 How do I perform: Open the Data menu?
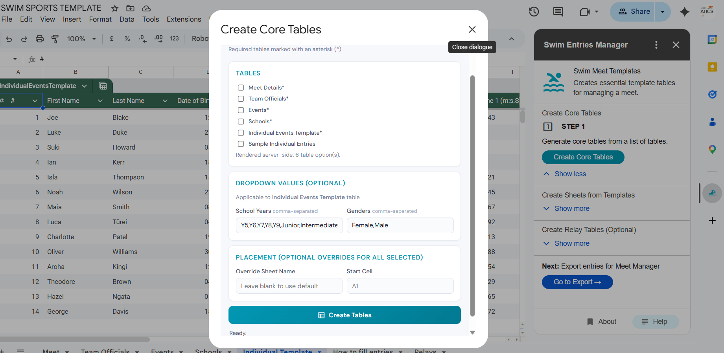click(x=127, y=19)
